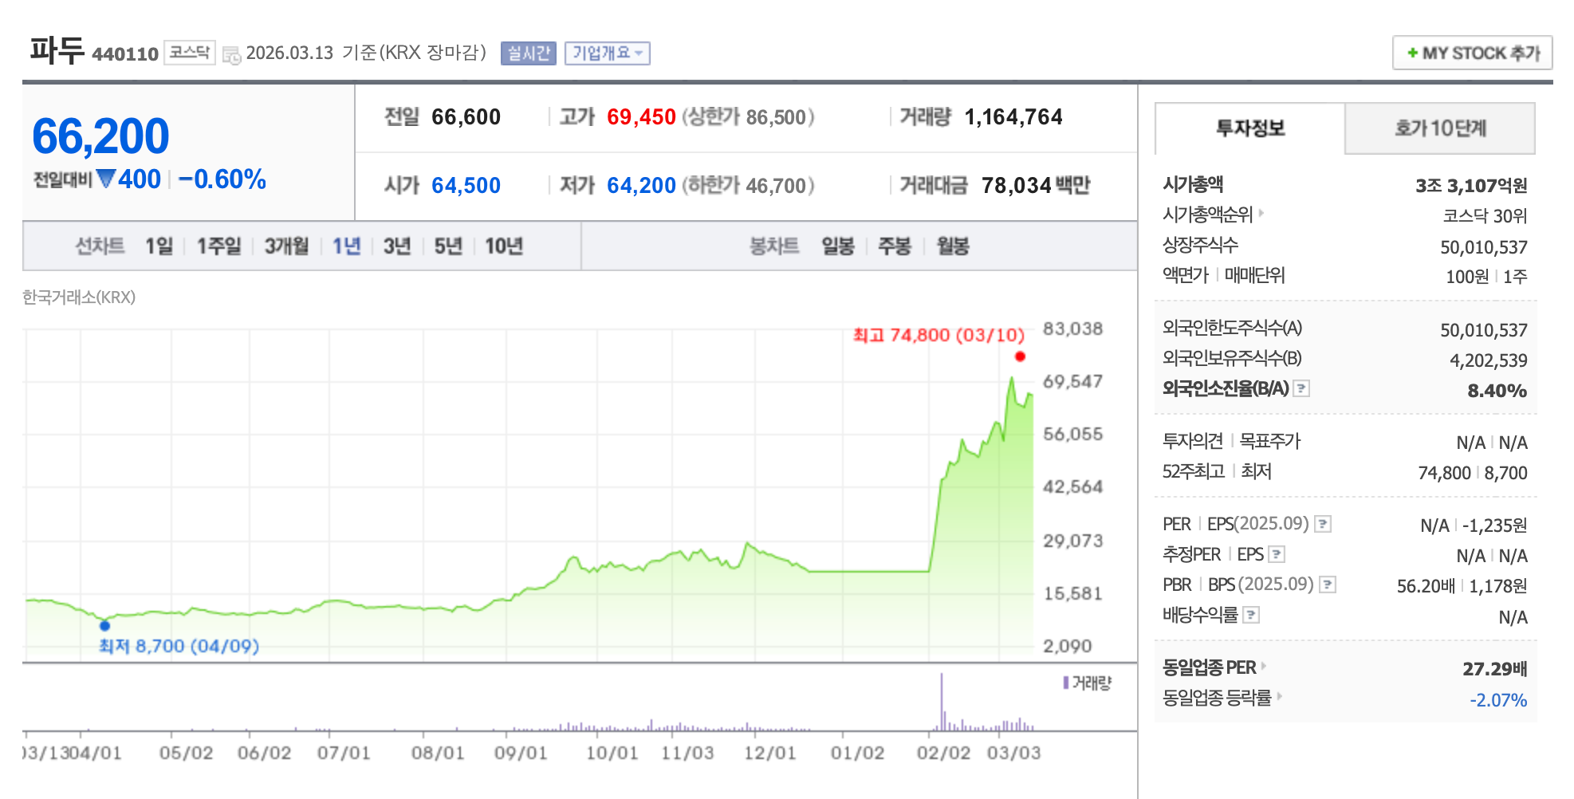
Task: Show the 일봉 daily candle chart
Action: click(x=838, y=246)
